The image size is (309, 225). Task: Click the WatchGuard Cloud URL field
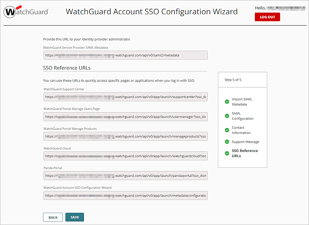(126, 156)
